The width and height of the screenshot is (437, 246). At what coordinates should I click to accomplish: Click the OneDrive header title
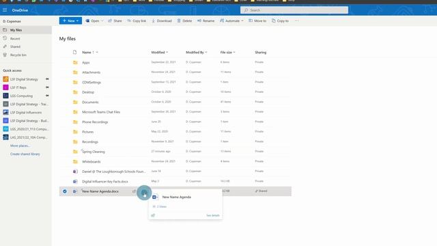coord(20,10)
